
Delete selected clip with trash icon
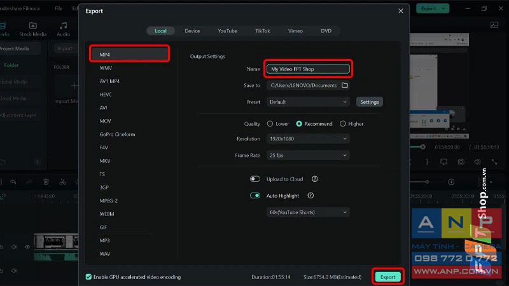pyautogui.click(x=46, y=182)
